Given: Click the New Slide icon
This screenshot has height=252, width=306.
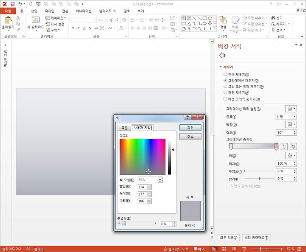Looking at the screenshot, I should tap(36, 20).
